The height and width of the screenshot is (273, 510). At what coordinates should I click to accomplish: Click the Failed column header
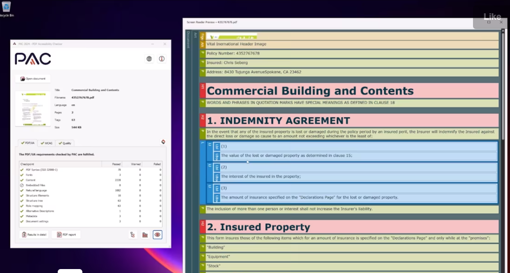coord(152,165)
